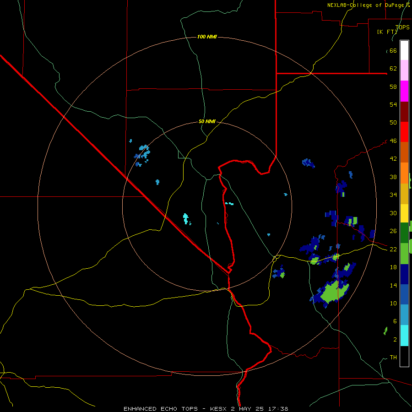412x412 pixels.
Task: Click the orange 38-42 kft legend swatch
Action: pyautogui.click(x=404, y=173)
